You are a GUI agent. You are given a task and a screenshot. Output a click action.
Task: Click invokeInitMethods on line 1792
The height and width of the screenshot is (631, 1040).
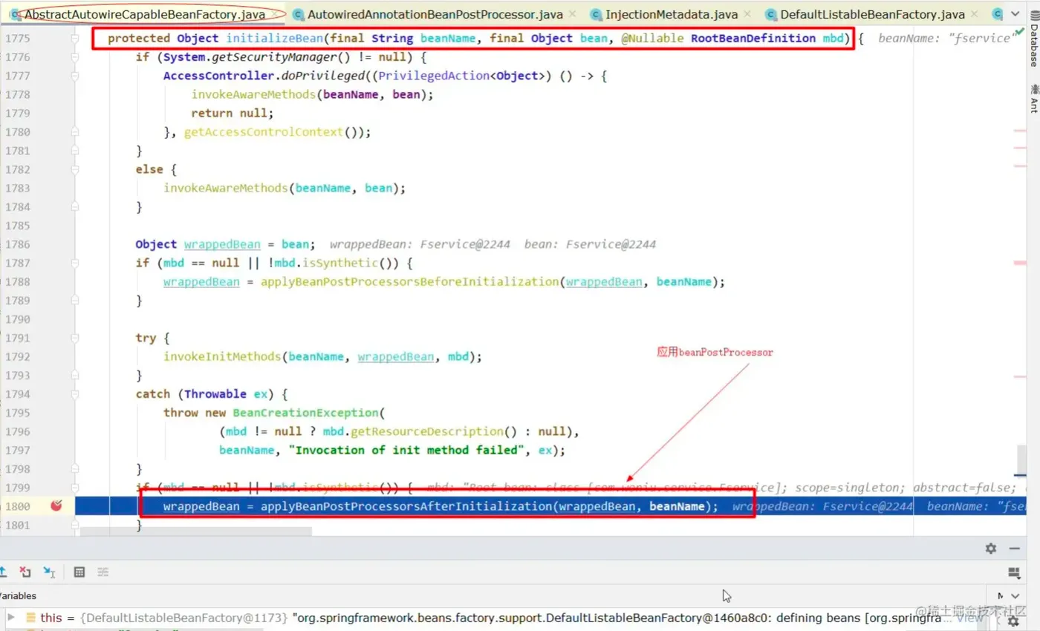point(222,356)
